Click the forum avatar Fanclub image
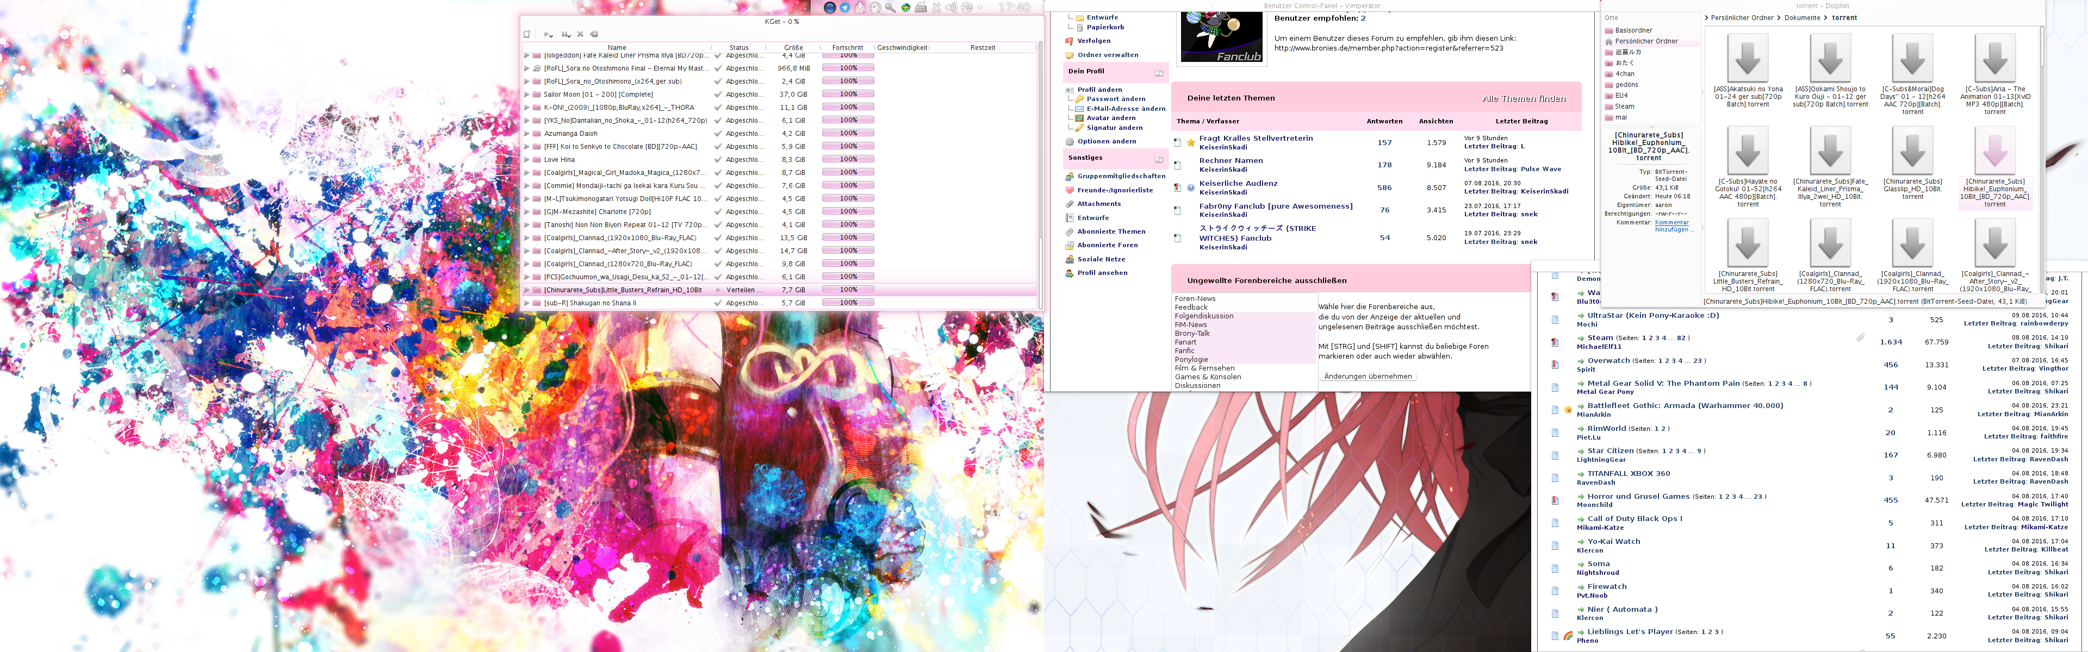This screenshot has width=2088, height=652. click(1221, 36)
